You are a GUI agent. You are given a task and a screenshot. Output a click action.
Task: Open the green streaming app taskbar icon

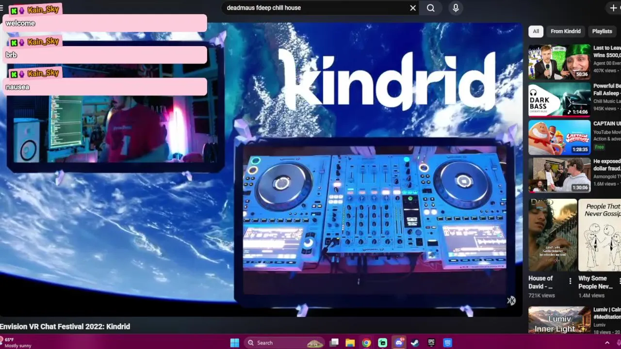(383, 343)
